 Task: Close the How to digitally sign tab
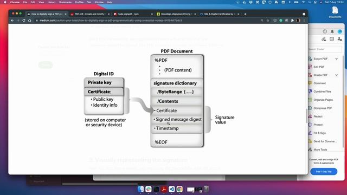point(66,14)
